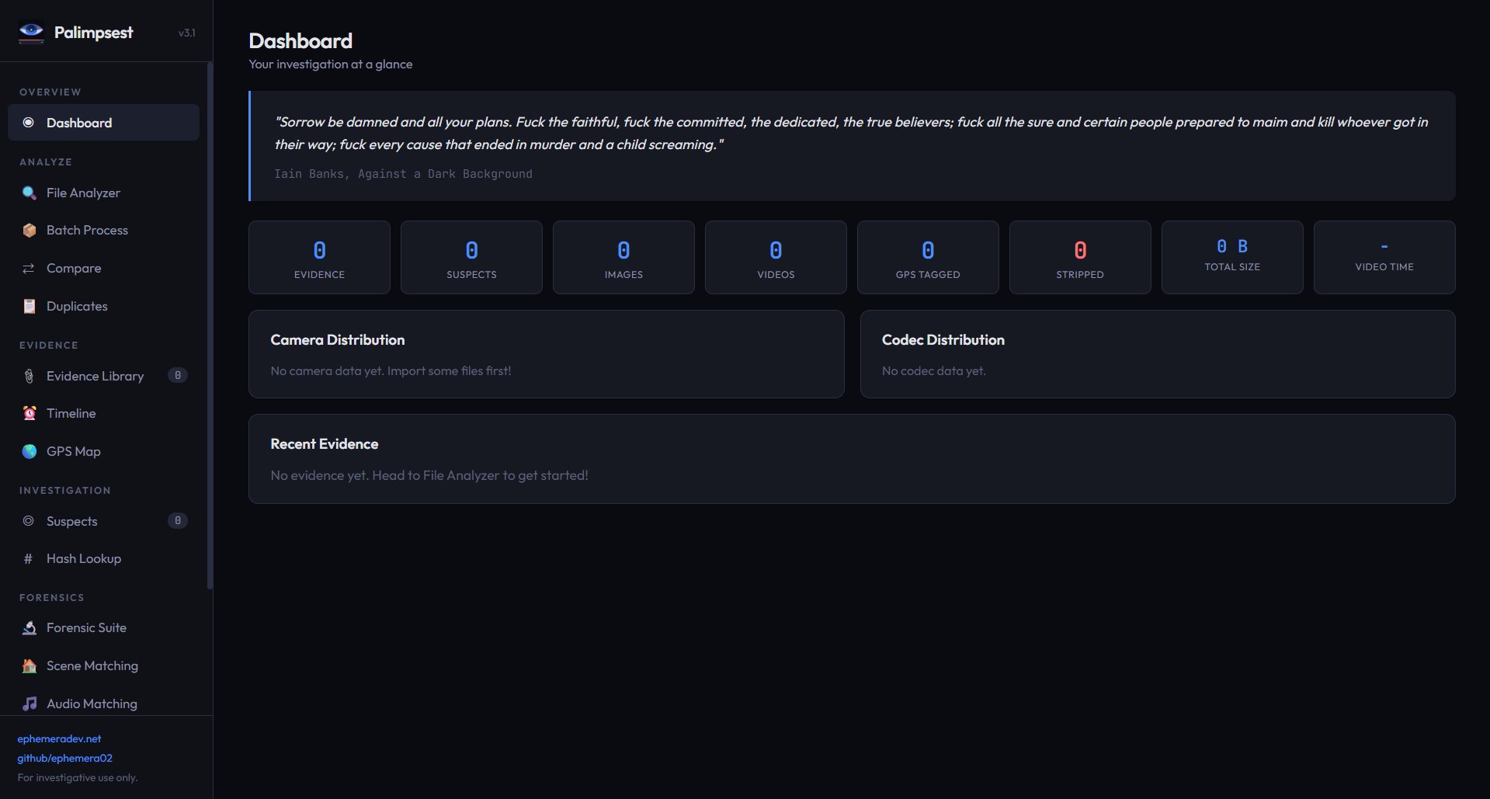Click the Timeline alarm clock icon

click(x=30, y=414)
